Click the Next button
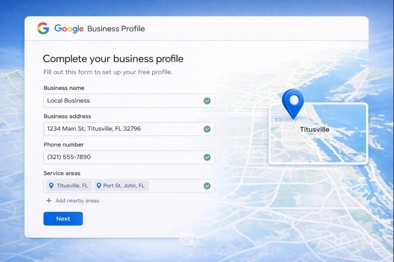 point(63,219)
